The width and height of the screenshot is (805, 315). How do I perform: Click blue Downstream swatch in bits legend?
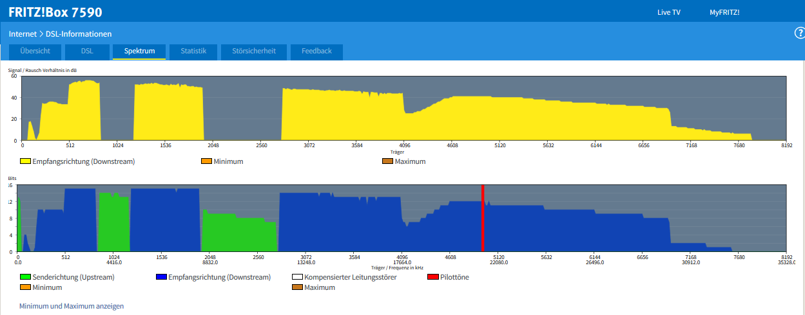[x=162, y=278]
